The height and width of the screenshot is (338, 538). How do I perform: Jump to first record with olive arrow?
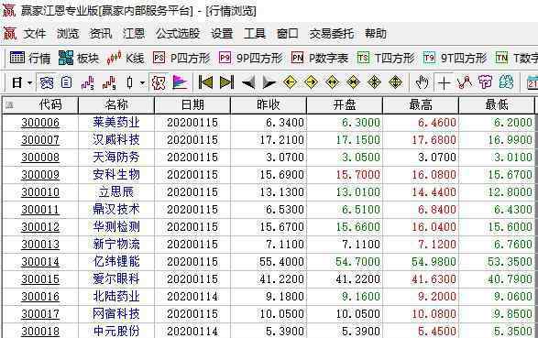(205, 82)
